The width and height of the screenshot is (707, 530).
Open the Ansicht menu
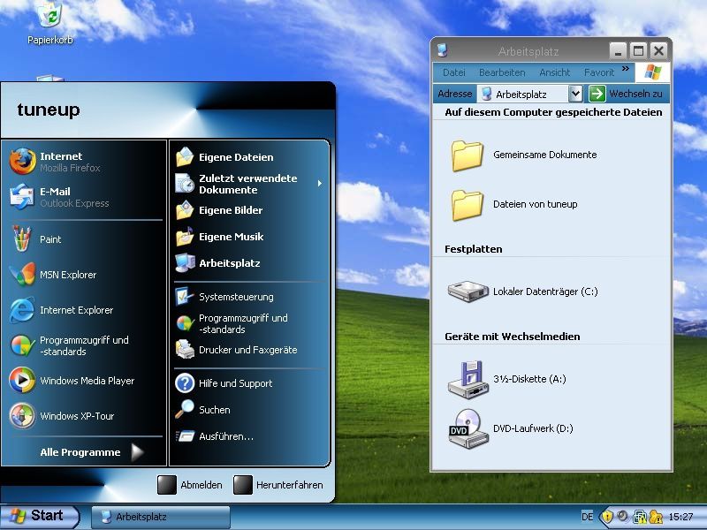[x=556, y=72]
